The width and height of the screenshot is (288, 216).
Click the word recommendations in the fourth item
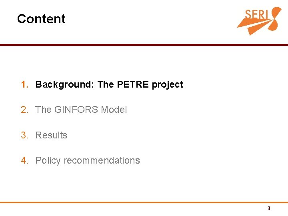coord(102,160)
